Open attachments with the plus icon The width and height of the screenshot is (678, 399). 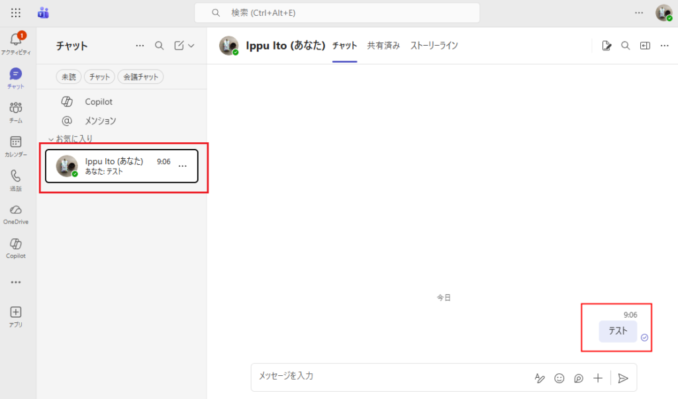pyautogui.click(x=598, y=378)
